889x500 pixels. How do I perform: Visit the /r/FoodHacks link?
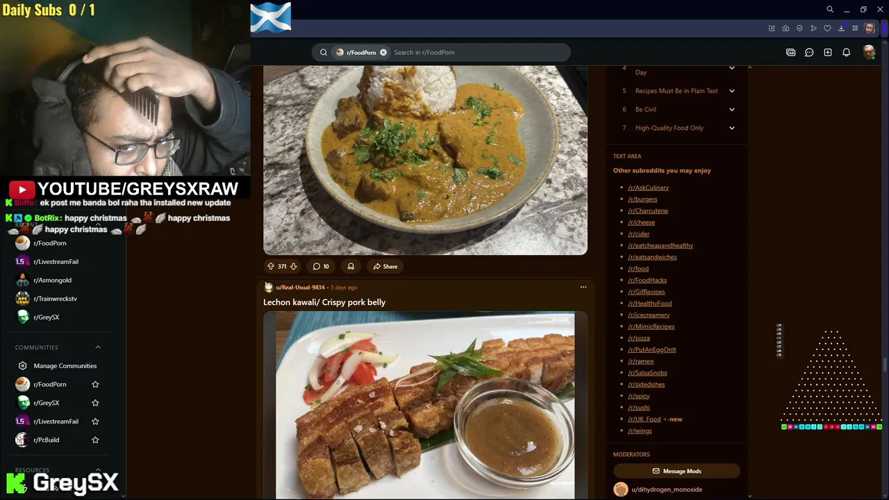click(x=647, y=280)
